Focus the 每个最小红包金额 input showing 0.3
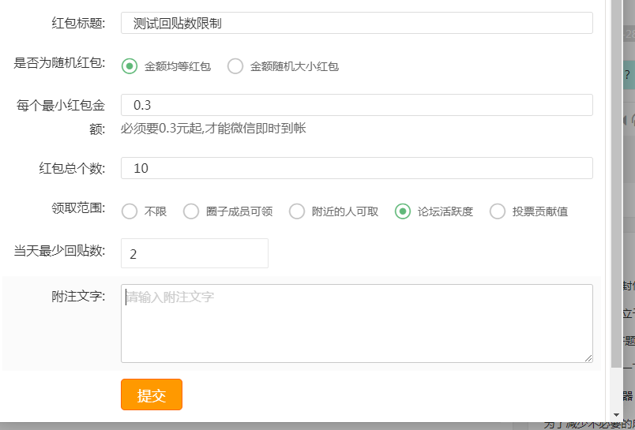 click(356, 105)
